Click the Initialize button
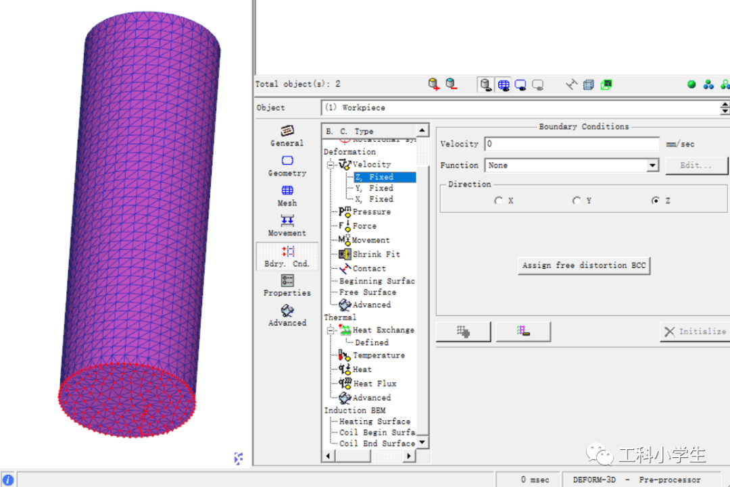730x487 pixels. tap(696, 332)
